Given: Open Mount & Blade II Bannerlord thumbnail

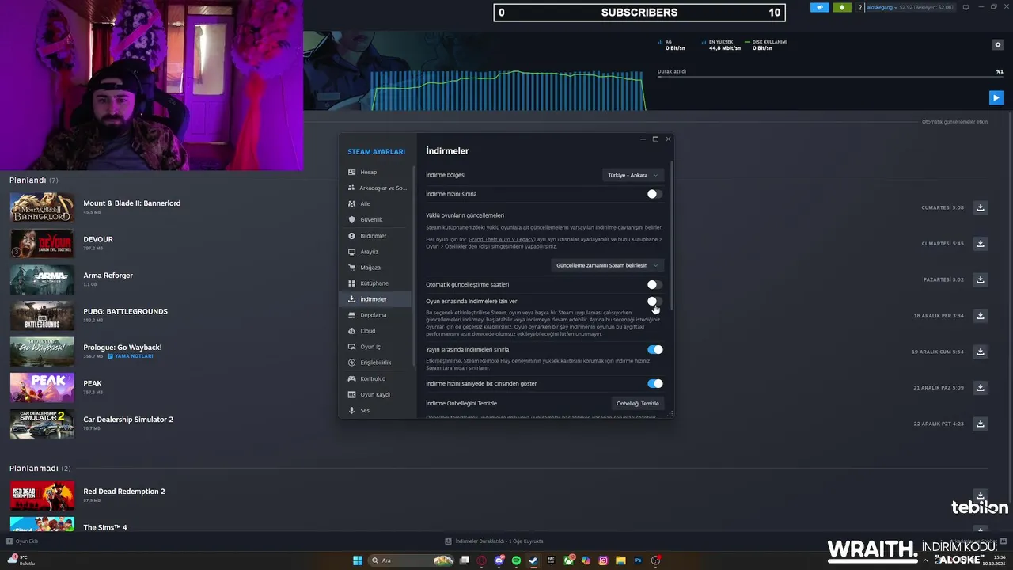Looking at the screenshot, I should coord(42,207).
